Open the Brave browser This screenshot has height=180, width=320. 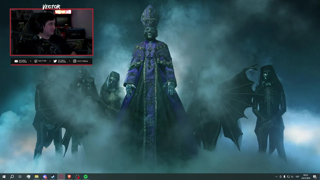point(69,177)
